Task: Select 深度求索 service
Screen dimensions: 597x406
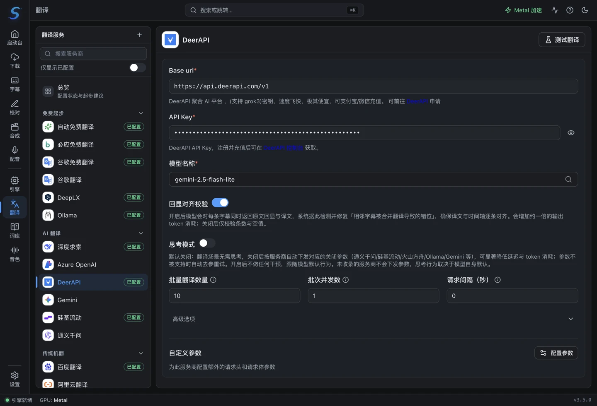Action: pos(93,247)
